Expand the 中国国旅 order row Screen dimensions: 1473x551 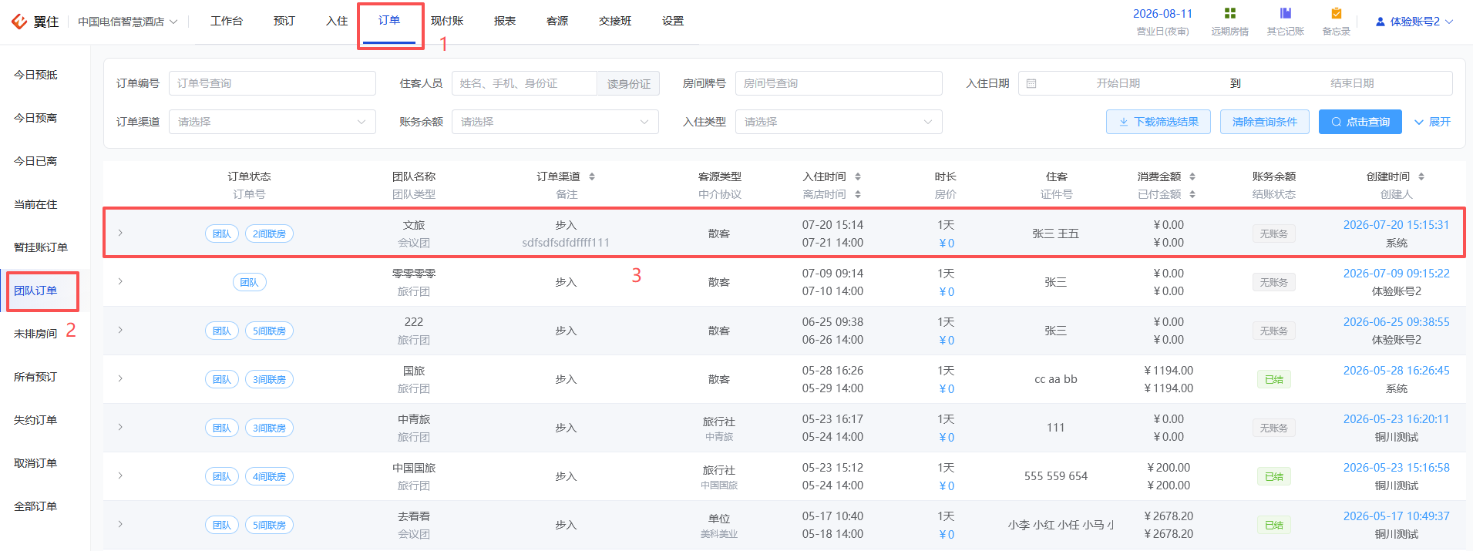[x=120, y=475]
